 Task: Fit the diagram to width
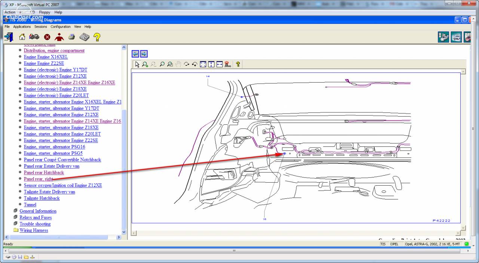click(219, 64)
